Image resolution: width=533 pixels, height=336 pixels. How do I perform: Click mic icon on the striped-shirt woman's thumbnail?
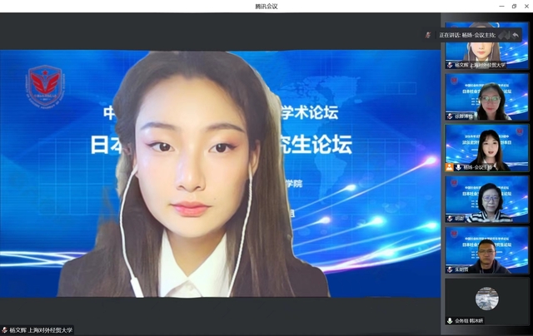[451, 219]
